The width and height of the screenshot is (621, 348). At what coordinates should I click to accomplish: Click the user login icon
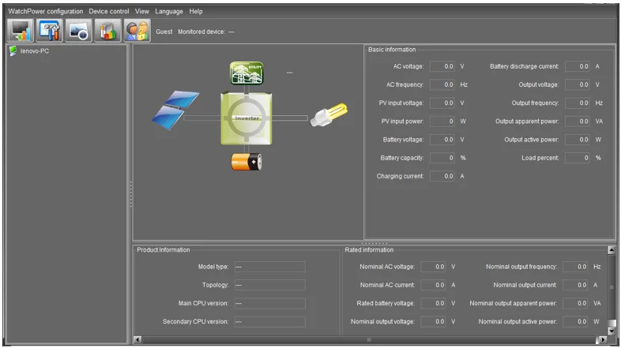[x=136, y=30]
